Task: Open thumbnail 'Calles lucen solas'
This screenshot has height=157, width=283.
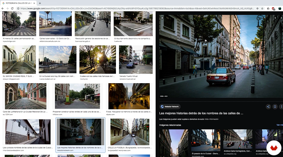Action: (56, 24)
